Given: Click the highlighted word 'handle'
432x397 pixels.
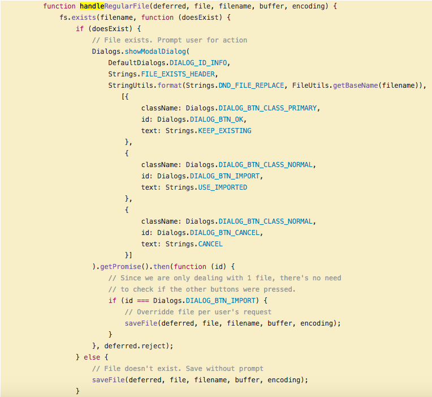Looking at the screenshot, I should [92, 6].
